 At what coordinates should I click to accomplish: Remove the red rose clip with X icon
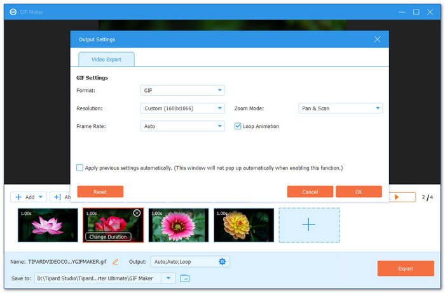click(x=137, y=213)
